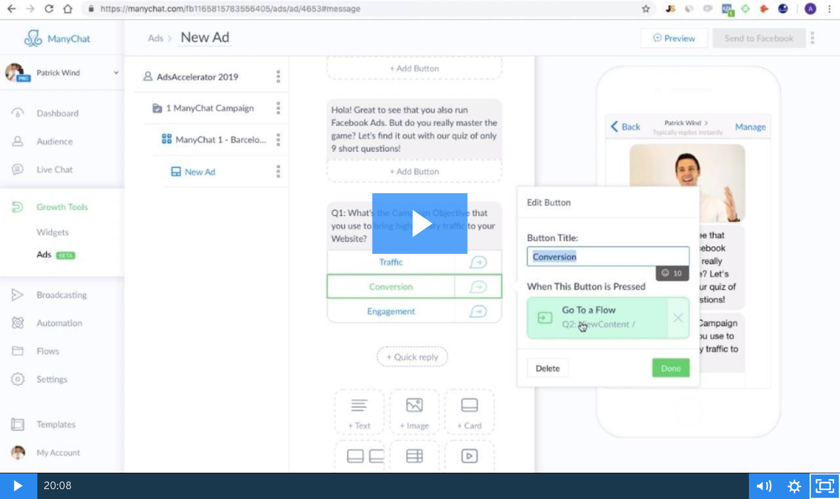Click Back in the phone preview
840x499 pixels.
[625, 127]
